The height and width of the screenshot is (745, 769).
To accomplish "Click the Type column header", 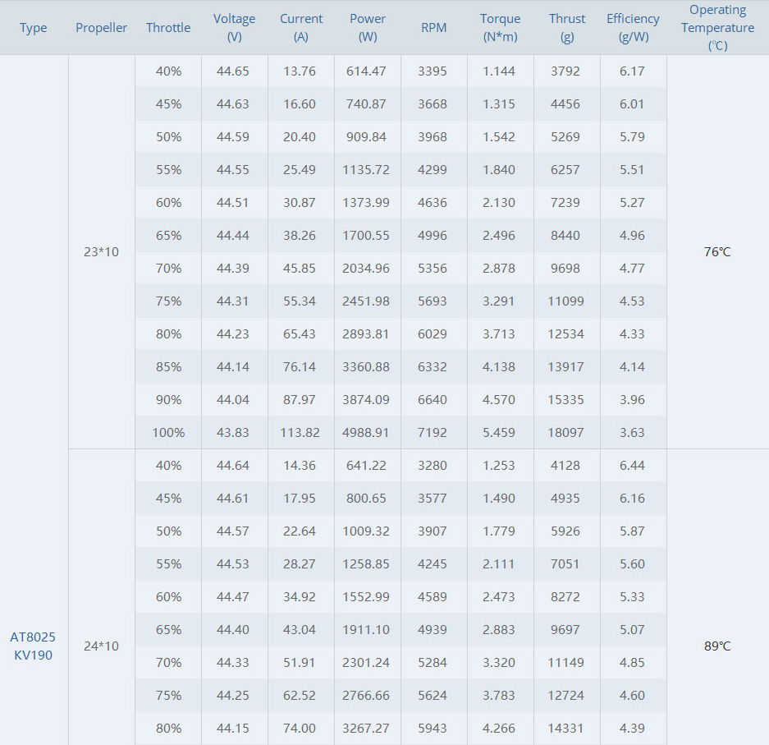I will pyautogui.click(x=34, y=27).
